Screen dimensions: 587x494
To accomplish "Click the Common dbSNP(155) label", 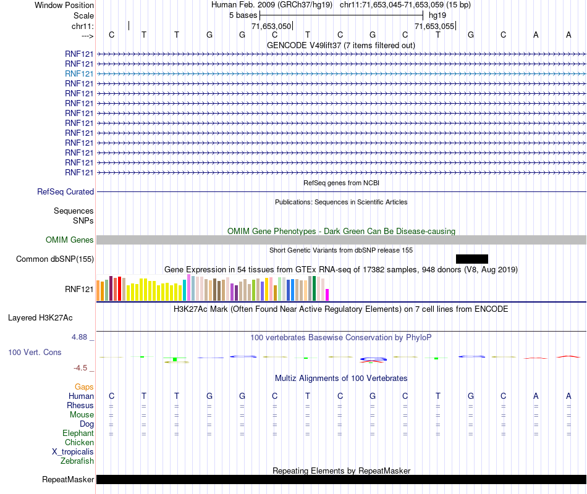I will point(55,259).
